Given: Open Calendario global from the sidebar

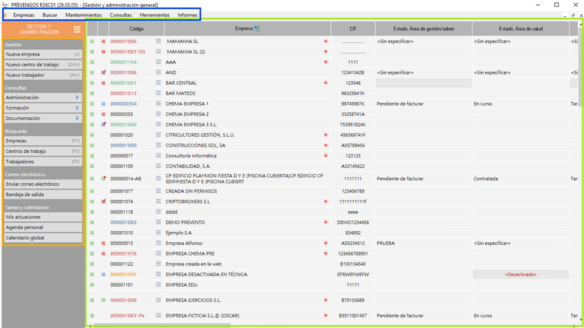Looking at the screenshot, I should click(x=42, y=237).
